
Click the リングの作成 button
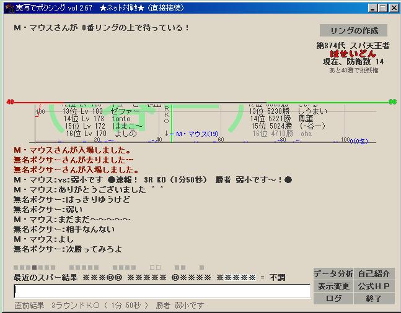[353, 30]
